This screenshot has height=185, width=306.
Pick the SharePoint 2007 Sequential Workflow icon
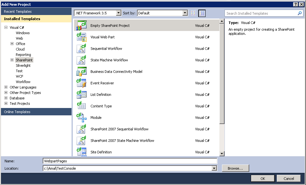pyautogui.click(x=81, y=129)
